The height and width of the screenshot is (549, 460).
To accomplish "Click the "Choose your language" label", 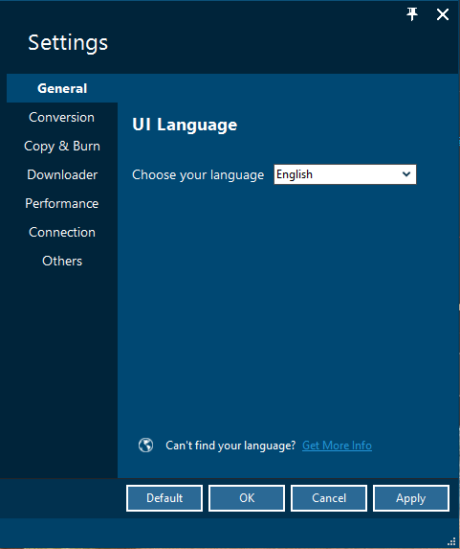I will [198, 174].
